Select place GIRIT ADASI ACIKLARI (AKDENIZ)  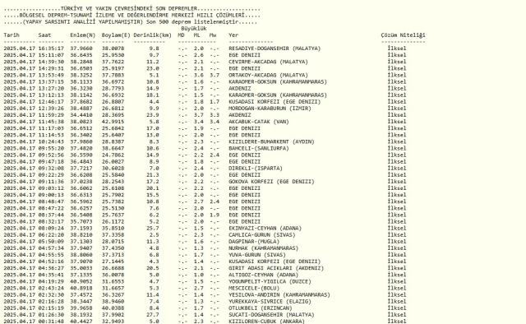pyautogui.click(x=276, y=268)
